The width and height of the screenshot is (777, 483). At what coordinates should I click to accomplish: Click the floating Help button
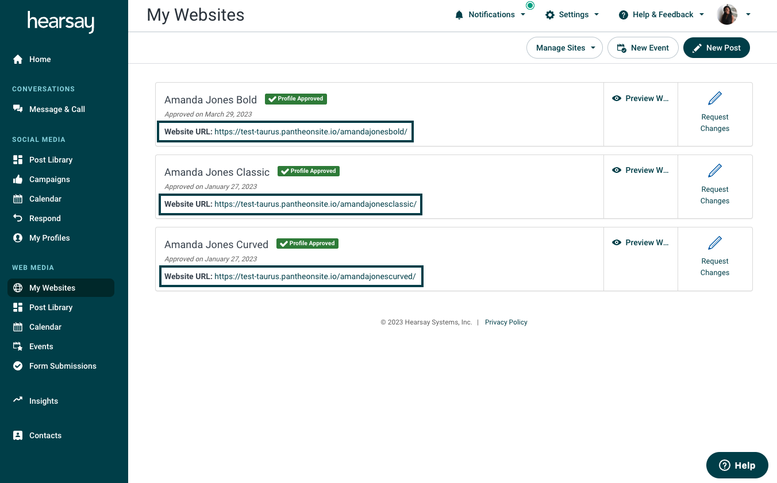tap(737, 465)
